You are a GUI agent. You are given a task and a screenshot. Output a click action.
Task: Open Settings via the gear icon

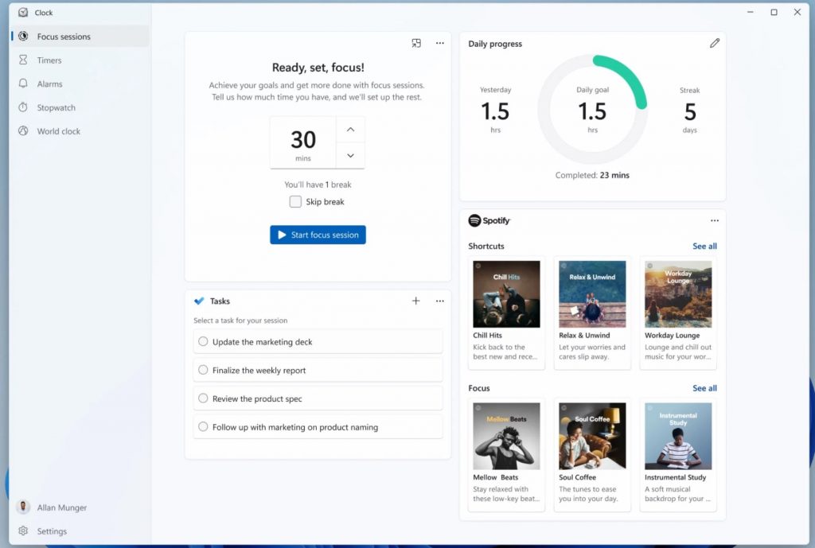pyautogui.click(x=23, y=531)
